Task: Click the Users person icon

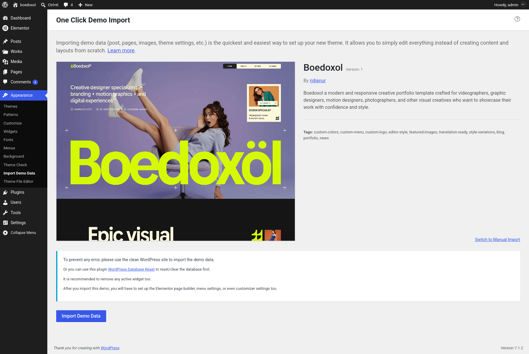Action: 5,202
